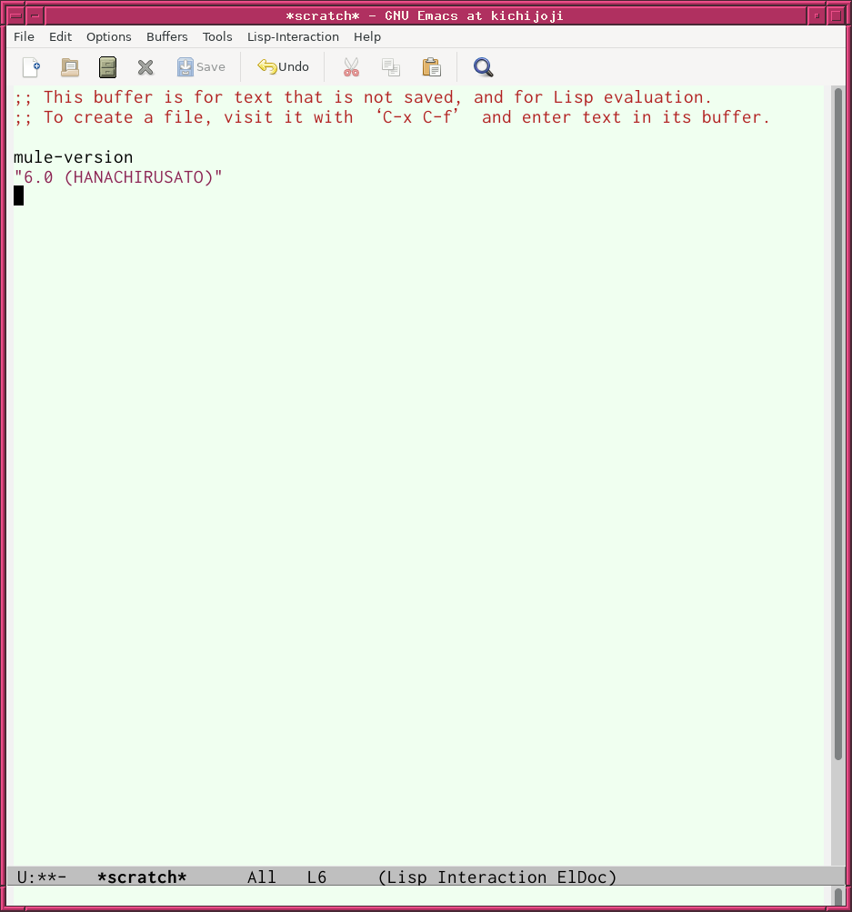Click the New File toolbar icon
852x912 pixels.
pyautogui.click(x=31, y=67)
